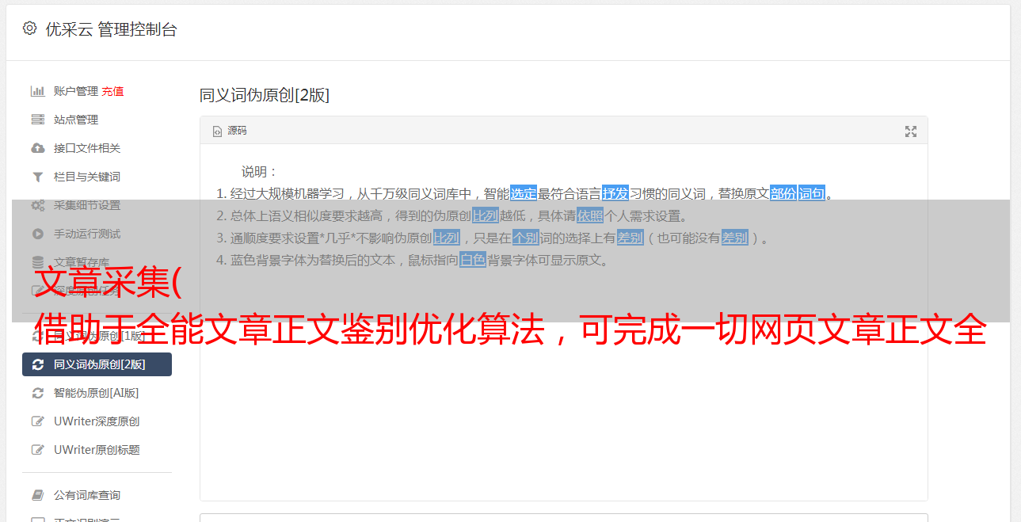Open the 站点管理 menu item
Image resolution: width=1021 pixels, height=522 pixels.
click(x=97, y=120)
